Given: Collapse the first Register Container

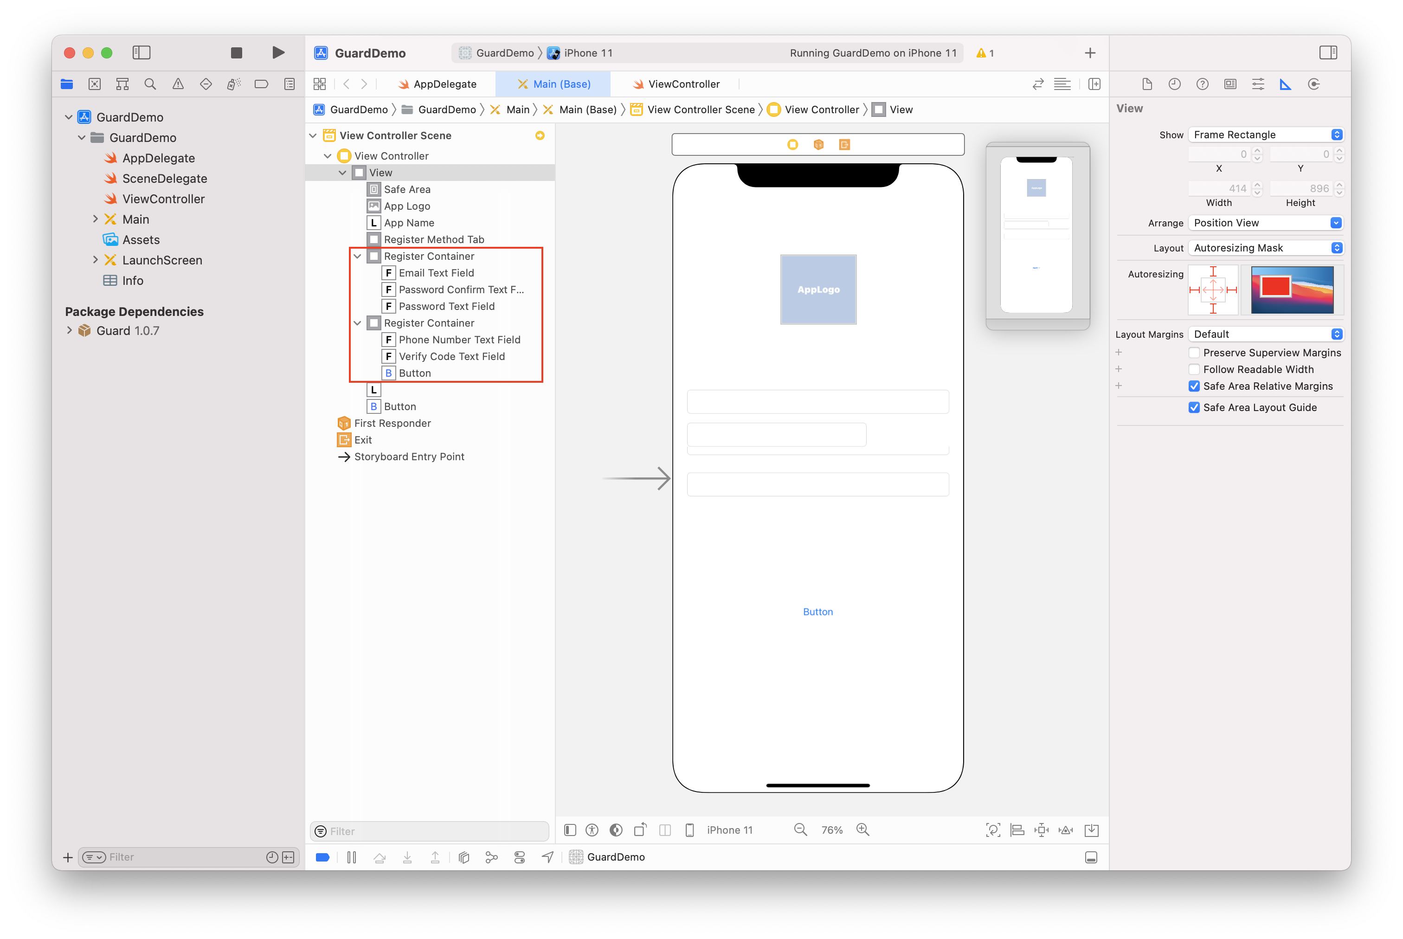Looking at the screenshot, I should click(x=358, y=256).
